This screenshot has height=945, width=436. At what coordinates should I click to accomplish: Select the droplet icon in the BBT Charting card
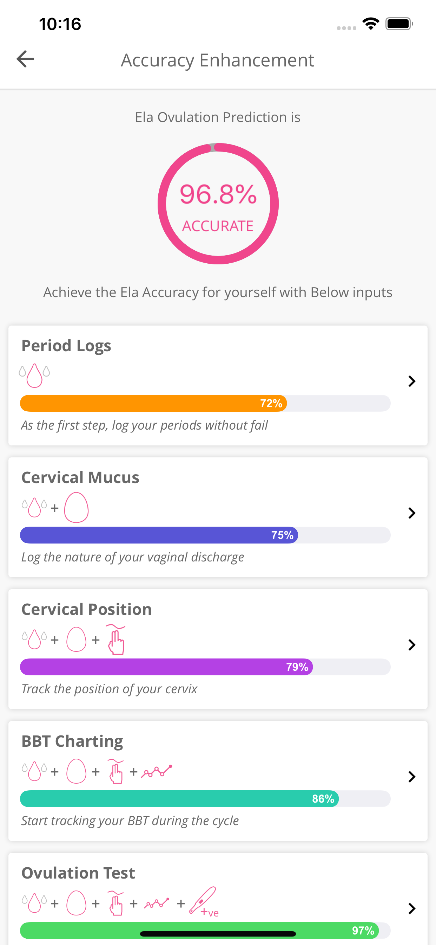(x=34, y=771)
